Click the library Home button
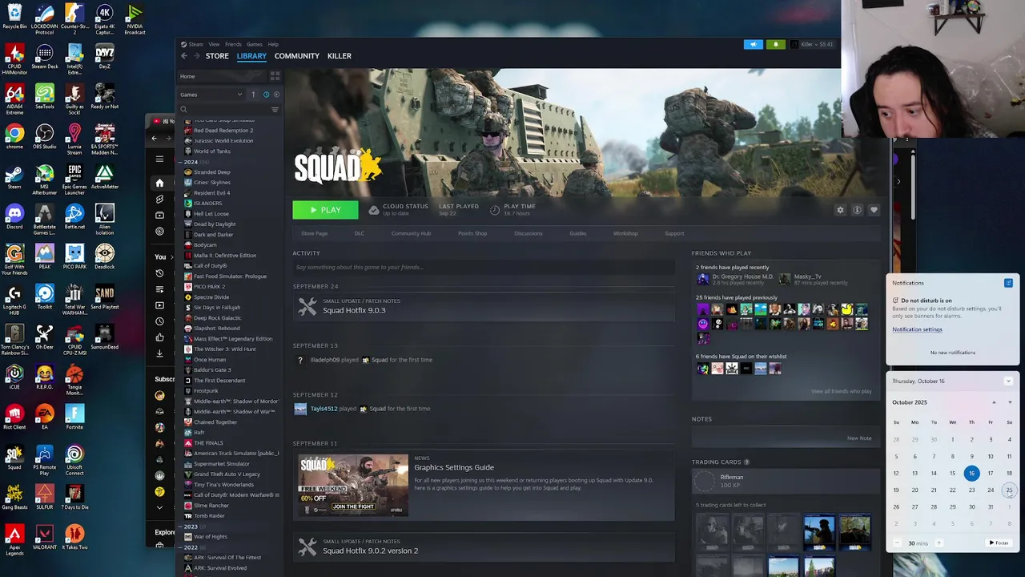The width and height of the screenshot is (1025, 577). click(x=223, y=76)
